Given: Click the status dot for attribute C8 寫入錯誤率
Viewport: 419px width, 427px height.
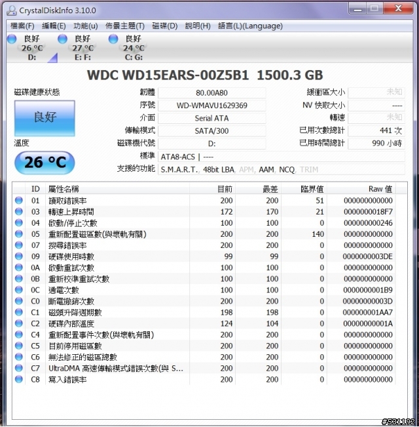Looking at the screenshot, I should [19, 379].
